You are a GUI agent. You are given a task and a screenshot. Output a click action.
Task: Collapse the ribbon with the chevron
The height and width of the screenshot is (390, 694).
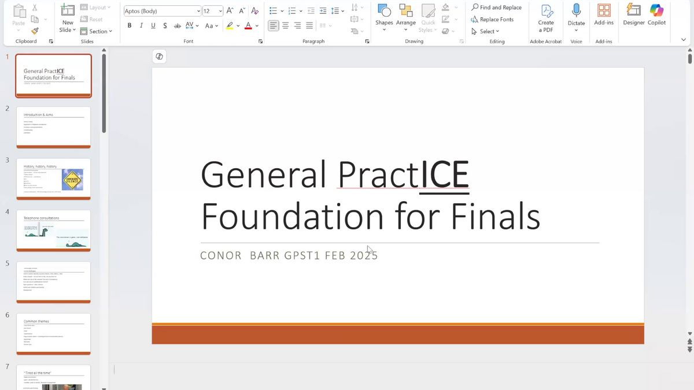click(683, 40)
